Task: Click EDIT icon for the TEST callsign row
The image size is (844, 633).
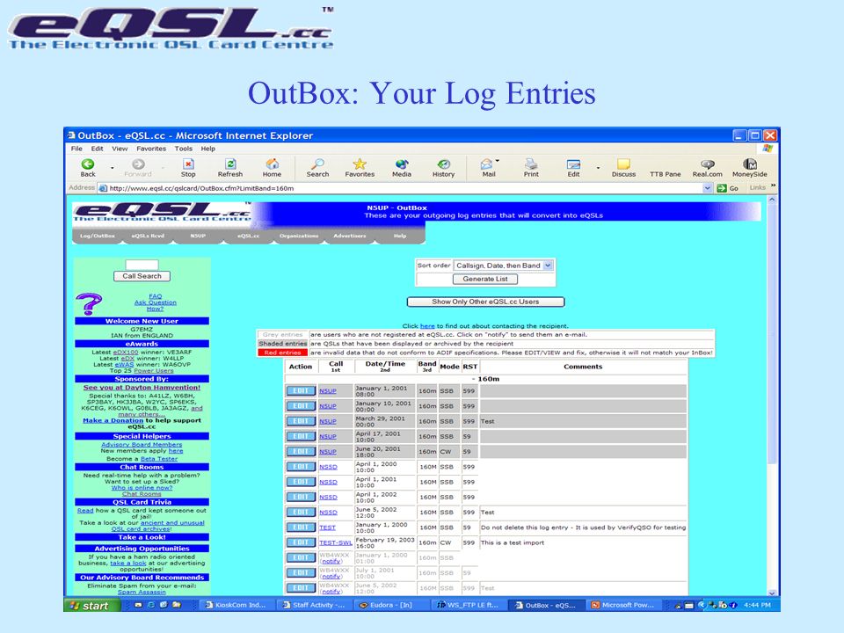Action: (301, 527)
